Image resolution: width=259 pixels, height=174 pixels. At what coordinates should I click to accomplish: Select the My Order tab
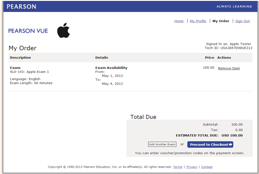click(x=221, y=21)
